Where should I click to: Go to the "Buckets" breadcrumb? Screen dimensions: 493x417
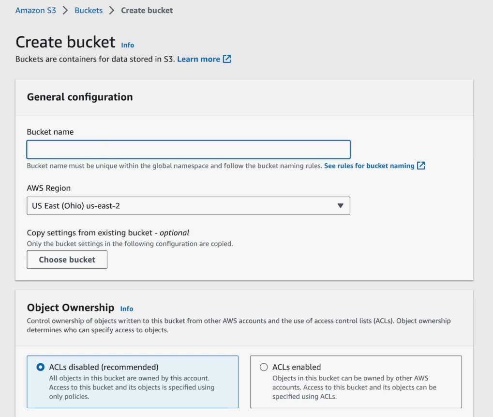click(88, 10)
